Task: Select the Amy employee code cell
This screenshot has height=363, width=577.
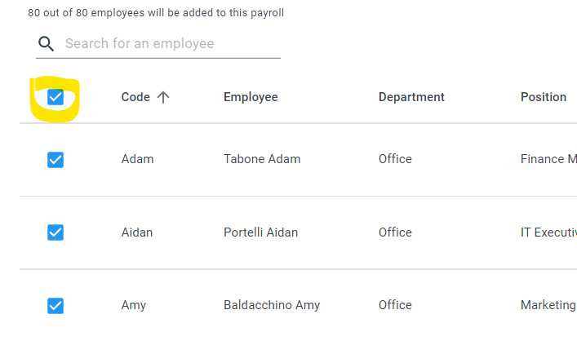Action: (x=134, y=305)
